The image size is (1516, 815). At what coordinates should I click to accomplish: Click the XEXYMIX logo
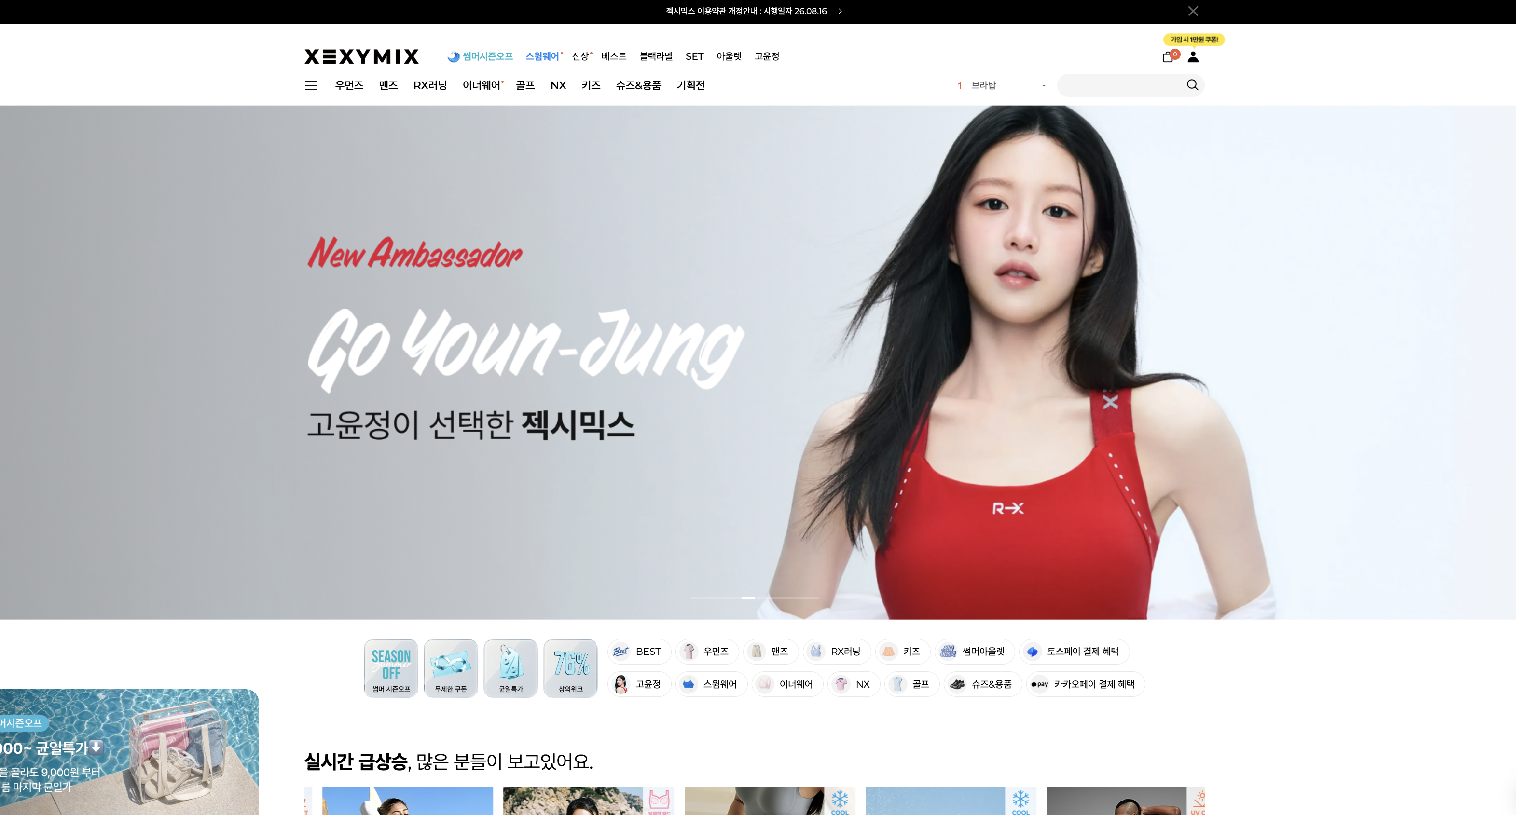pos(362,56)
